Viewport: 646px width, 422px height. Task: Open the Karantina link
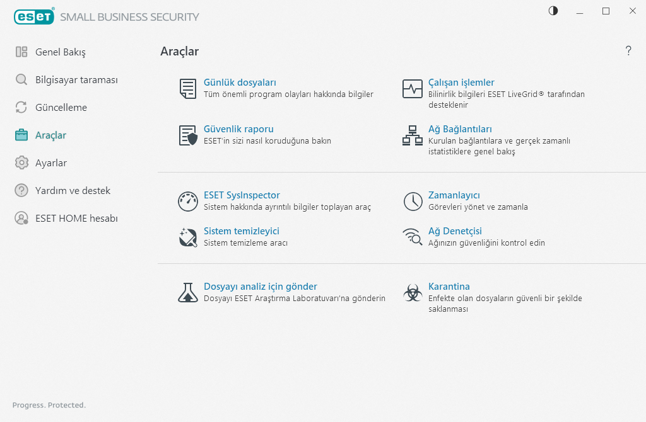pyautogui.click(x=449, y=287)
